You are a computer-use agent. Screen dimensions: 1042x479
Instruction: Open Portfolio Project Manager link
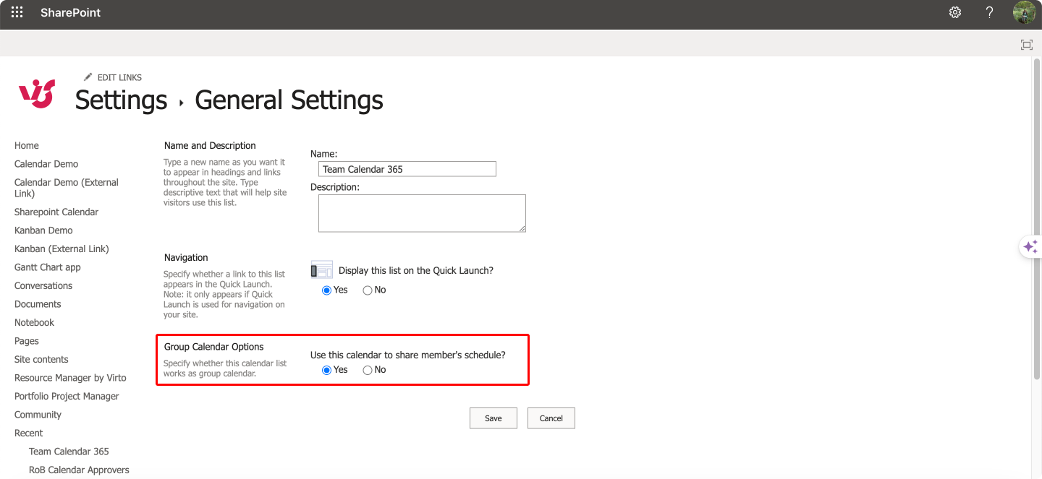[x=67, y=396]
